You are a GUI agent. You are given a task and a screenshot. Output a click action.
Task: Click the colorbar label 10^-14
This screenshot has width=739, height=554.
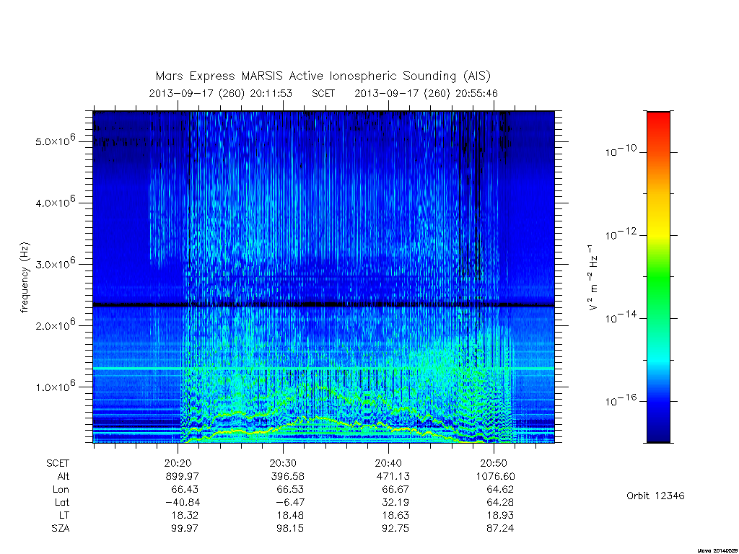[x=621, y=317]
